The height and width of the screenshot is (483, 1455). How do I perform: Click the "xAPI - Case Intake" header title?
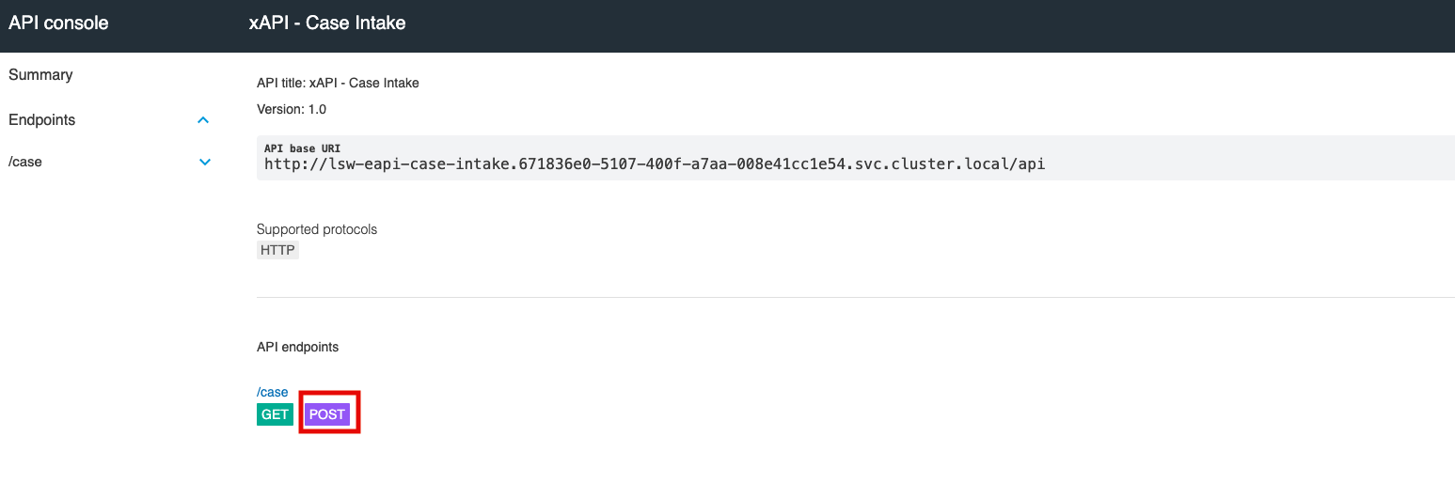pos(327,23)
